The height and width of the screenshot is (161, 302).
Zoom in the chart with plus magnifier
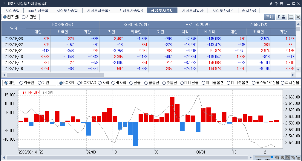tap(283, 157)
